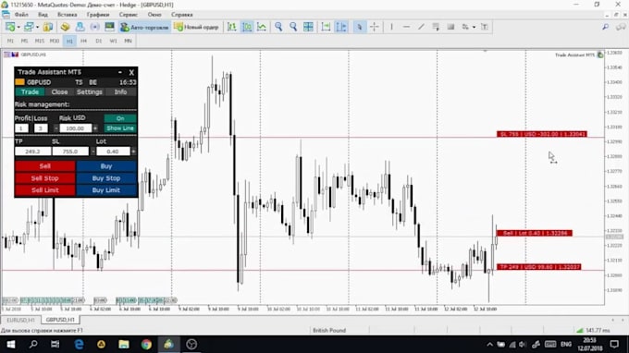
Task: Open Market Watch from toolbar
Action: 48,27
